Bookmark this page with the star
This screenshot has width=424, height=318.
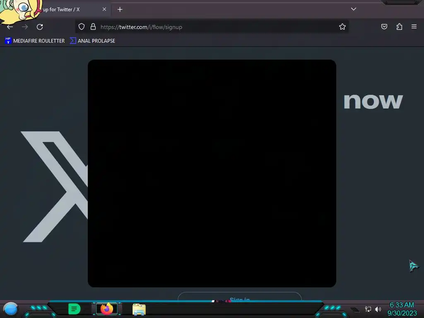[342, 26]
